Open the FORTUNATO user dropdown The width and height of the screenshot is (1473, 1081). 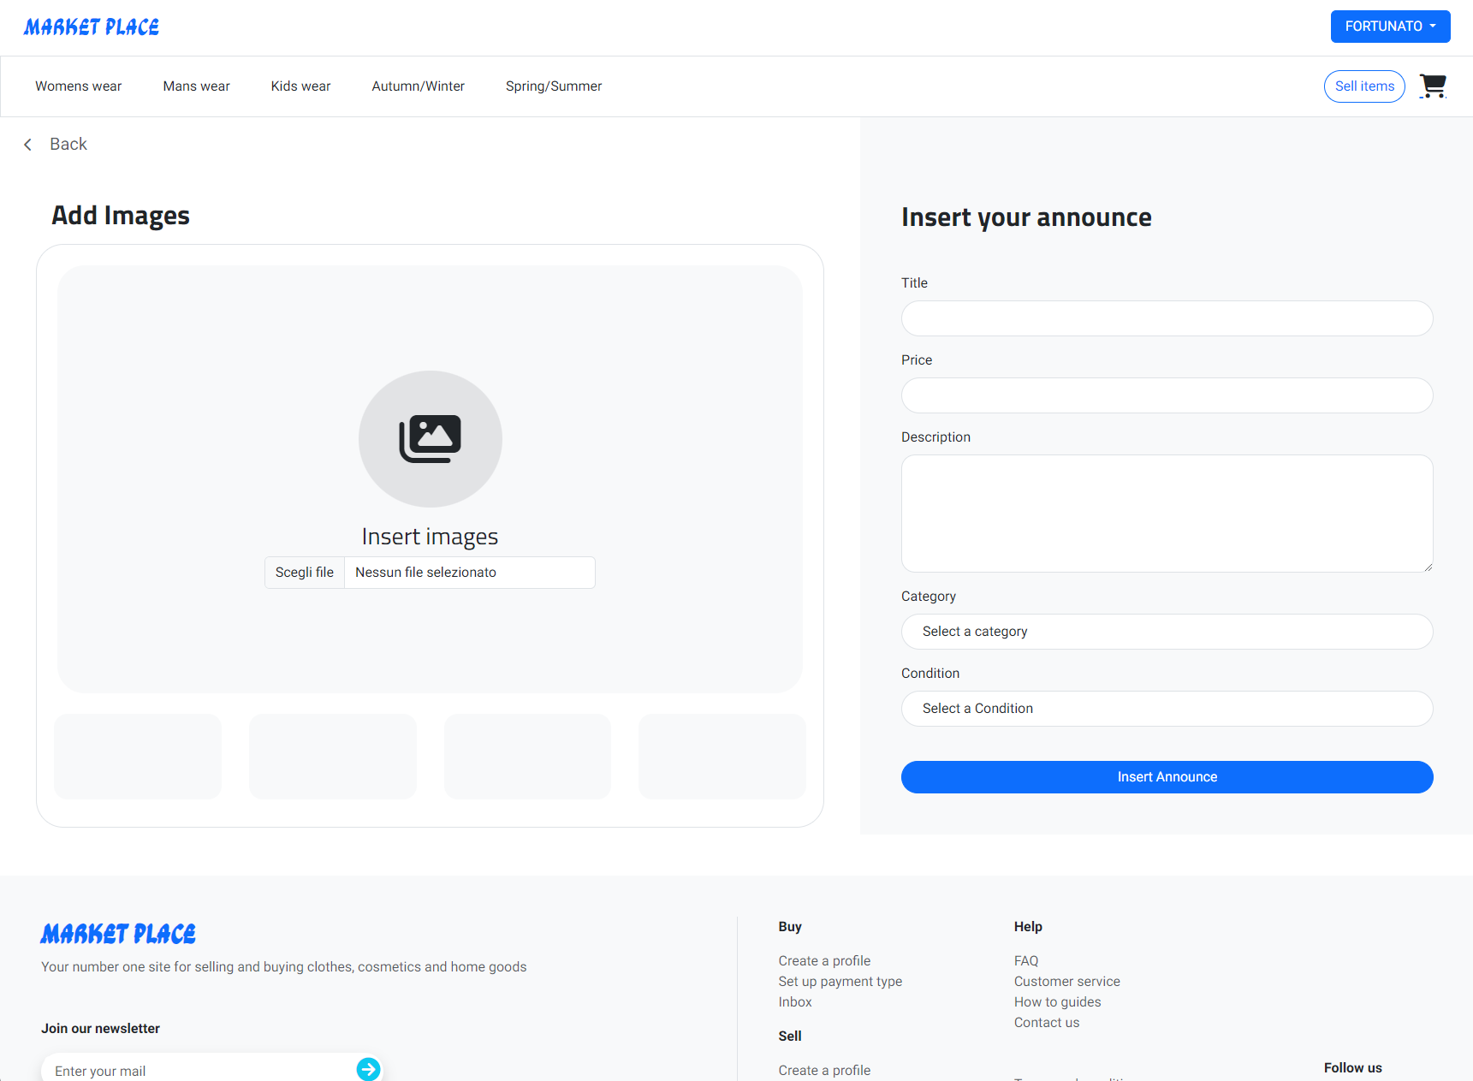(x=1389, y=27)
